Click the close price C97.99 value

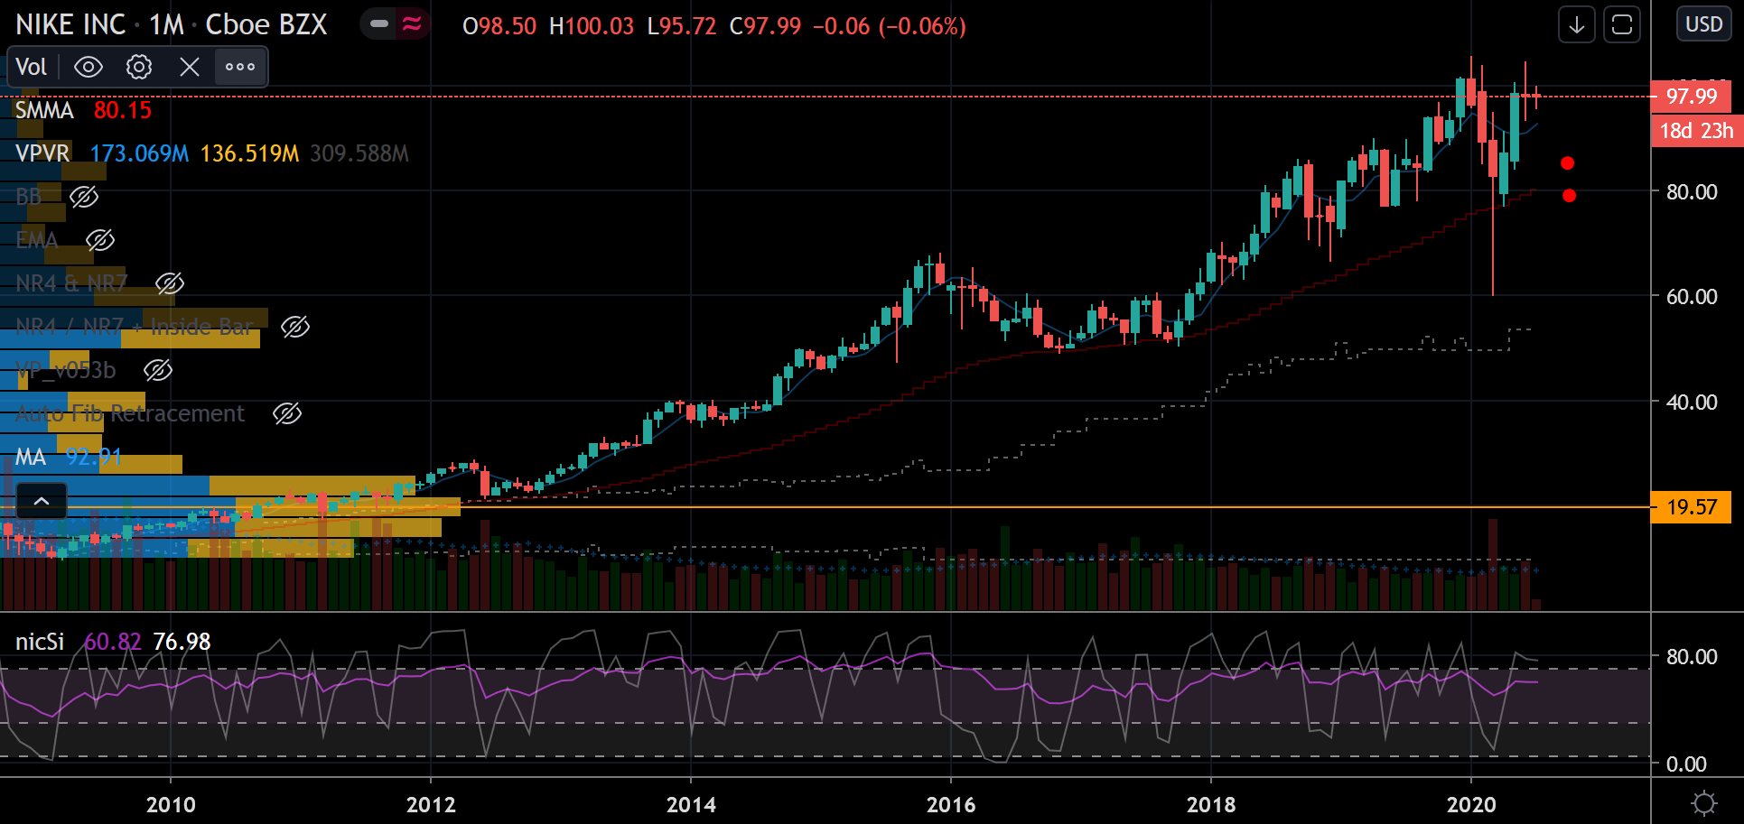[x=765, y=25]
